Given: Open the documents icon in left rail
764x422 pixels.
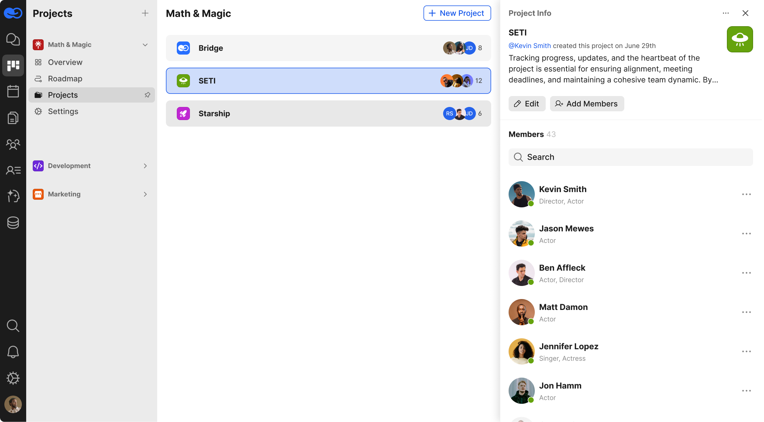Looking at the screenshot, I should 13,118.
